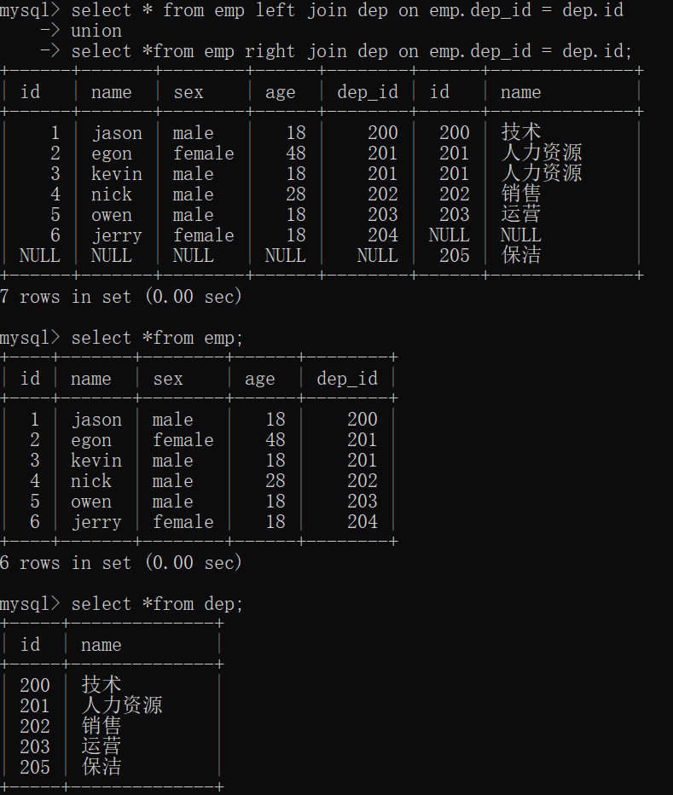Click 'nick' in the emp table output

click(x=91, y=480)
